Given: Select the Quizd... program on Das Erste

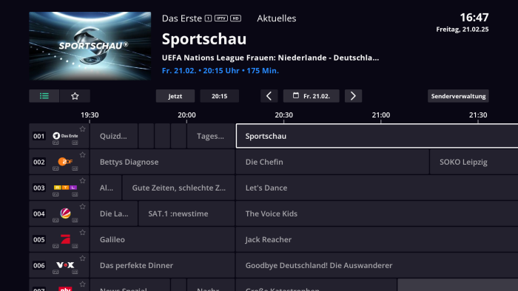Looking at the screenshot, I should point(114,136).
